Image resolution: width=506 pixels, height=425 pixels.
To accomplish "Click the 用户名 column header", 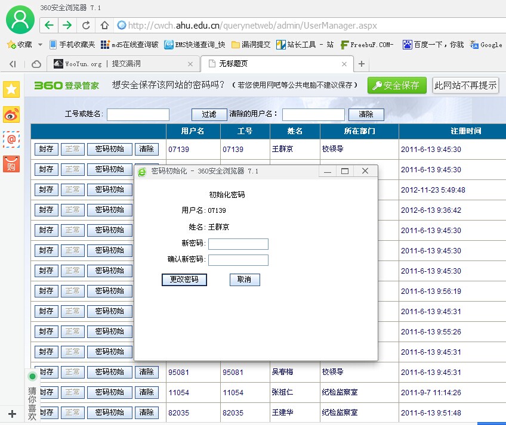I will point(193,131).
